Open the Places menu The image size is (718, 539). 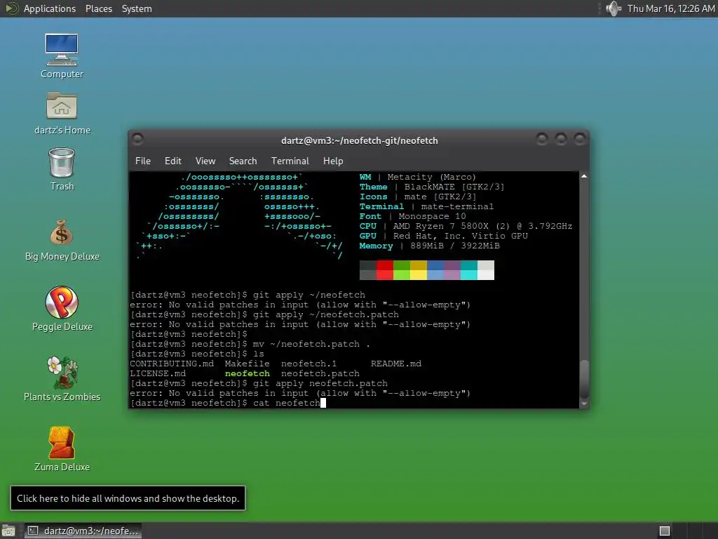point(98,8)
